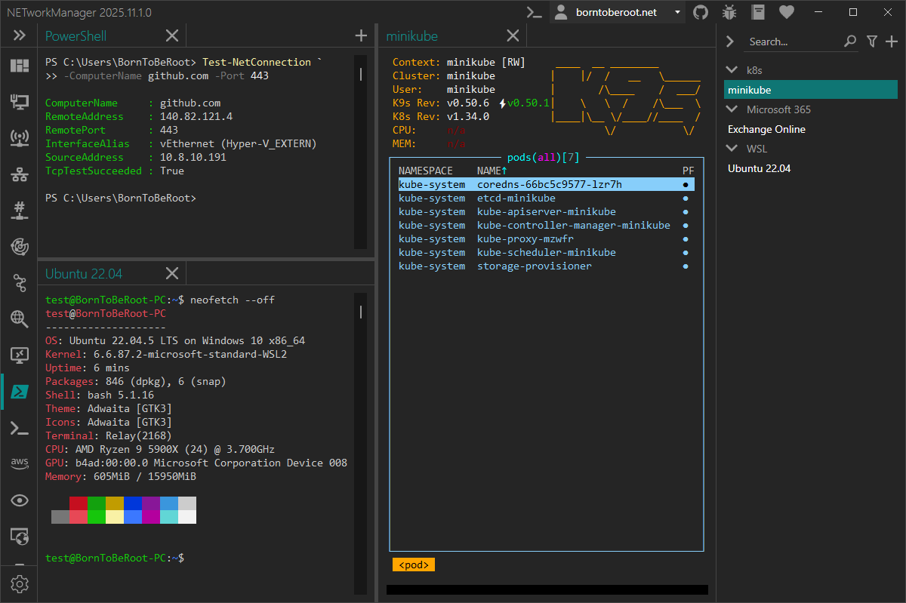Select the minikube tab

tap(411, 35)
